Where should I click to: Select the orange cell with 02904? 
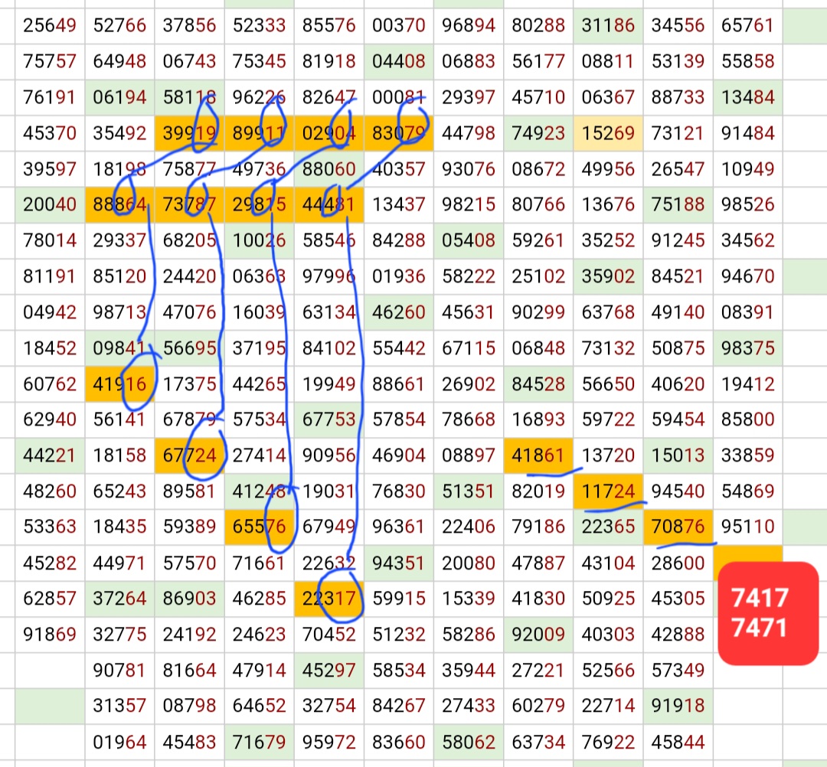pos(329,133)
